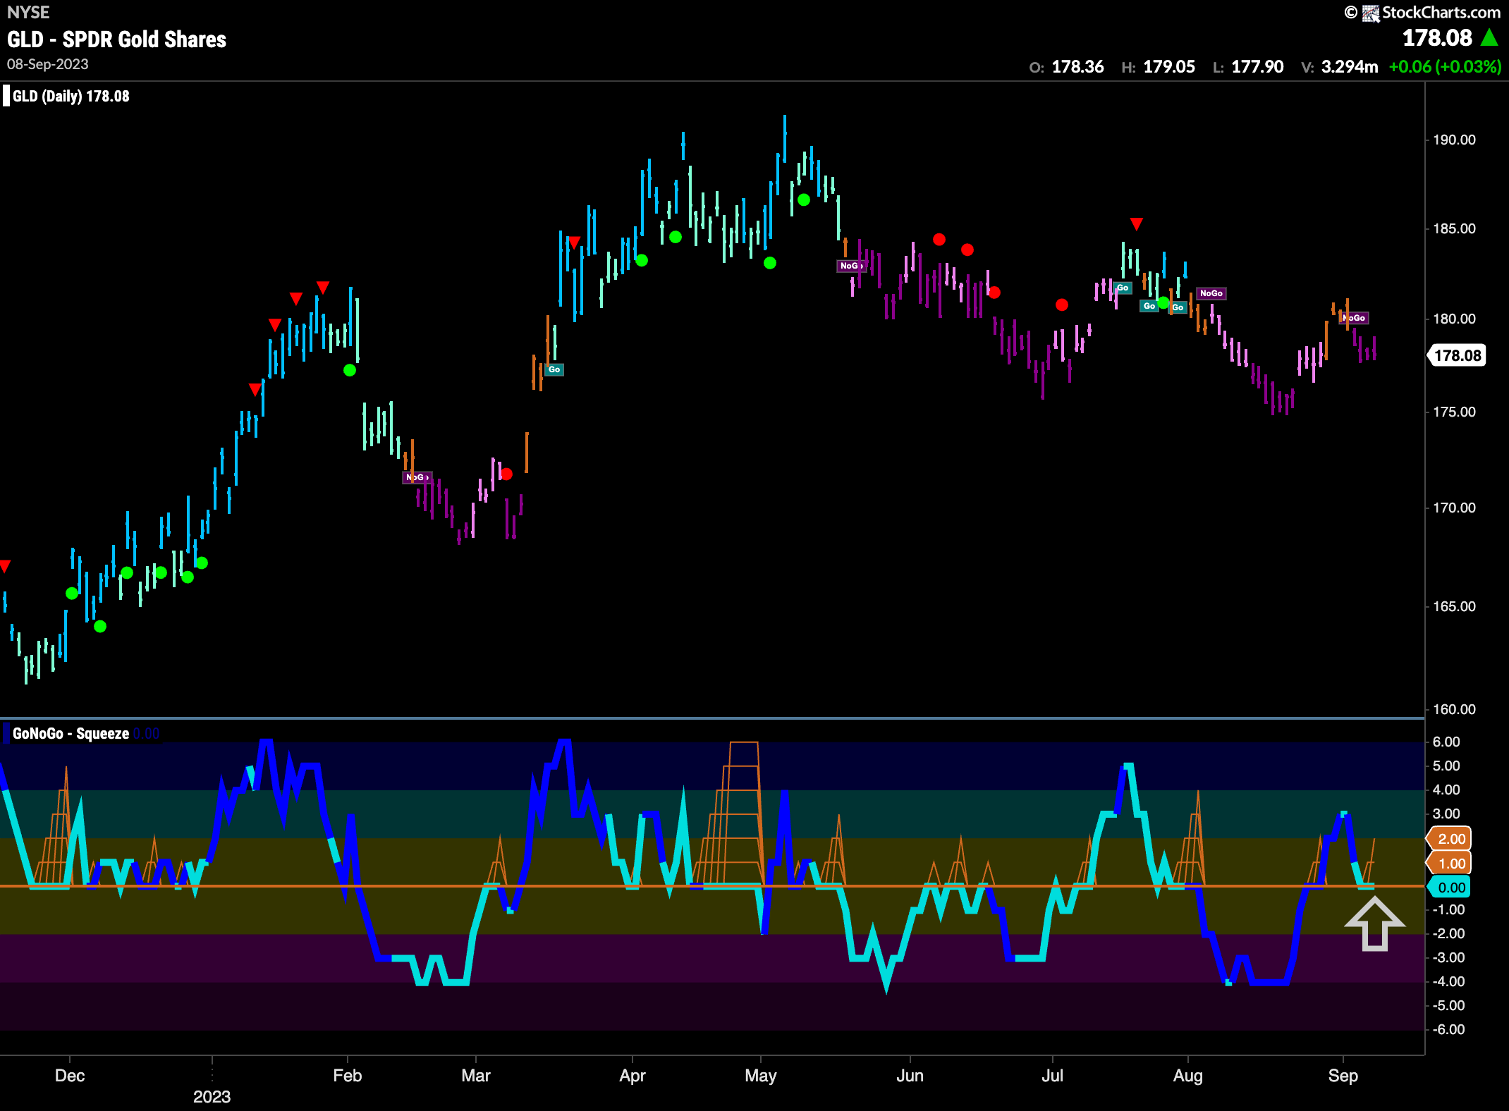Click the NYSE exchange label

coord(28,12)
